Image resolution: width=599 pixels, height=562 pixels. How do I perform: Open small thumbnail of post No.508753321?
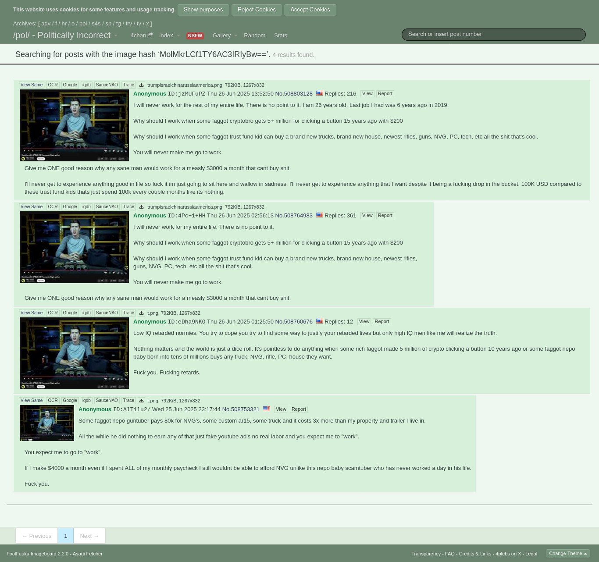point(47,423)
